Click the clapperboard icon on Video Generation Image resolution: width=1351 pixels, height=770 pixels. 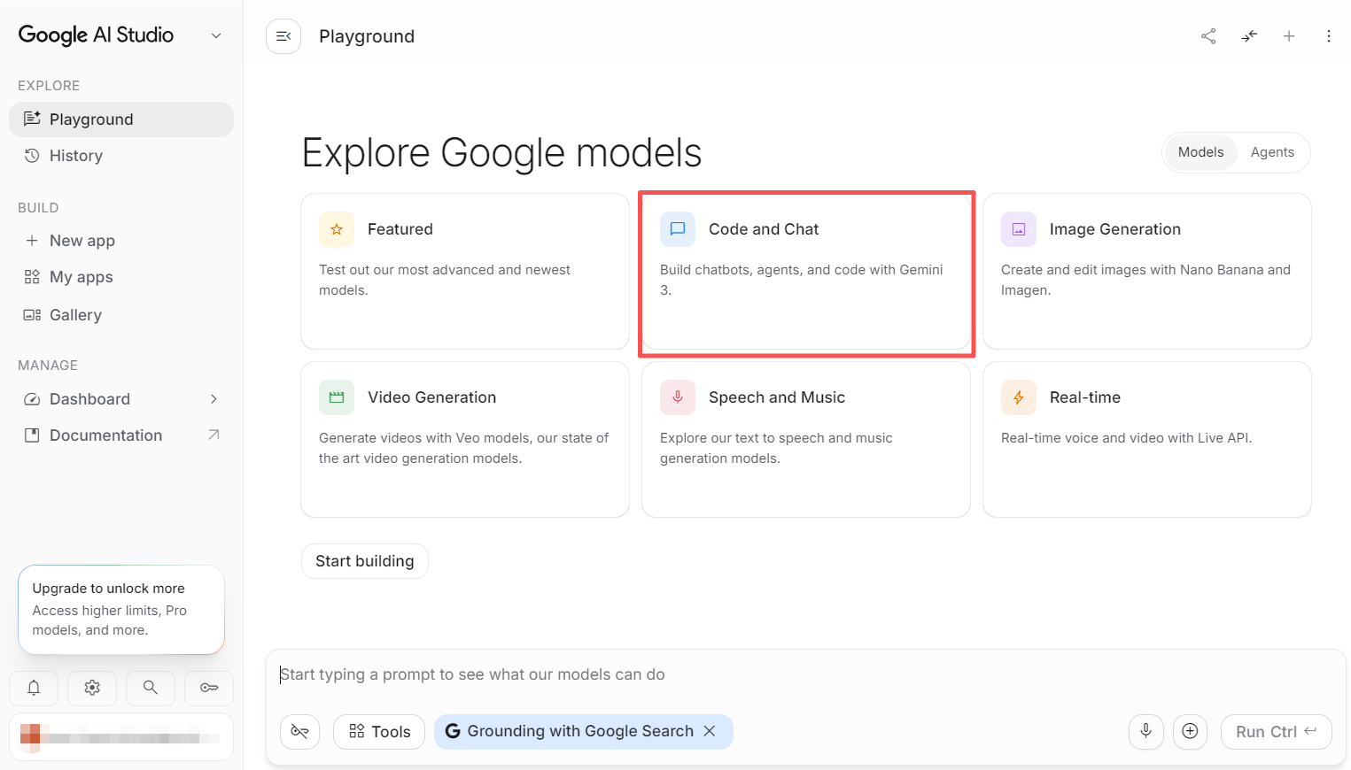coord(337,397)
